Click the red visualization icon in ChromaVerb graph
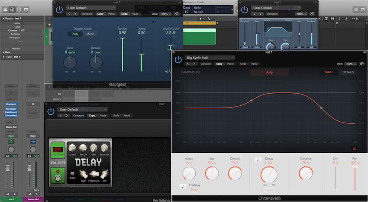The height and width of the screenshot is (202, 368). 355,148
